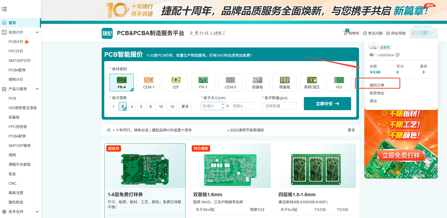The width and height of the screenshot is (447, 218).
Task: Select 4 layers for board
Action: 132,107
